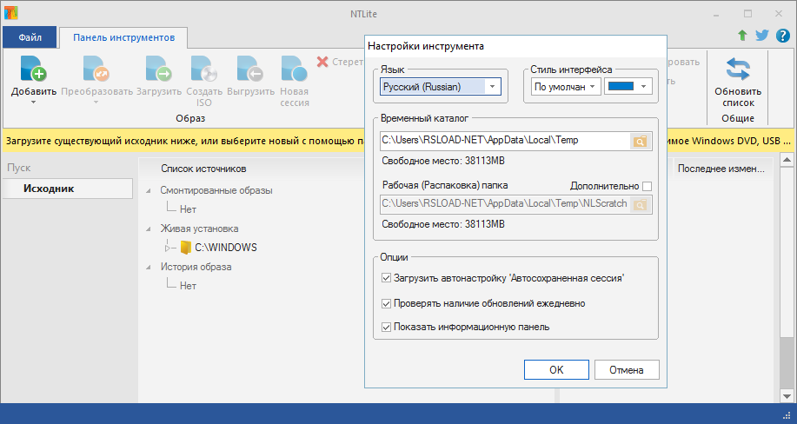
Task: Uncheck Проверять наличие обновлений ежедневно
Action: (386, 303)
